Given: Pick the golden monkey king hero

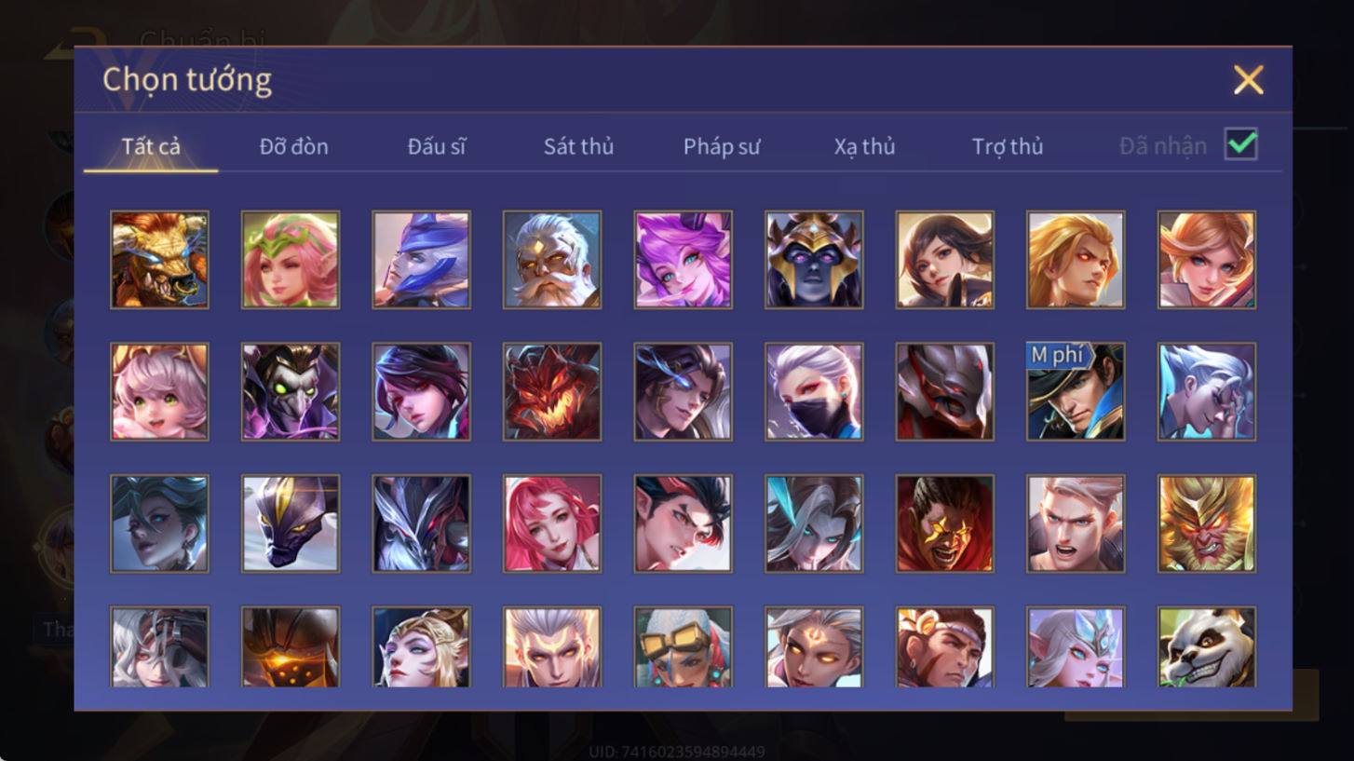Looking at the screenshot, I should point(1207,523).
